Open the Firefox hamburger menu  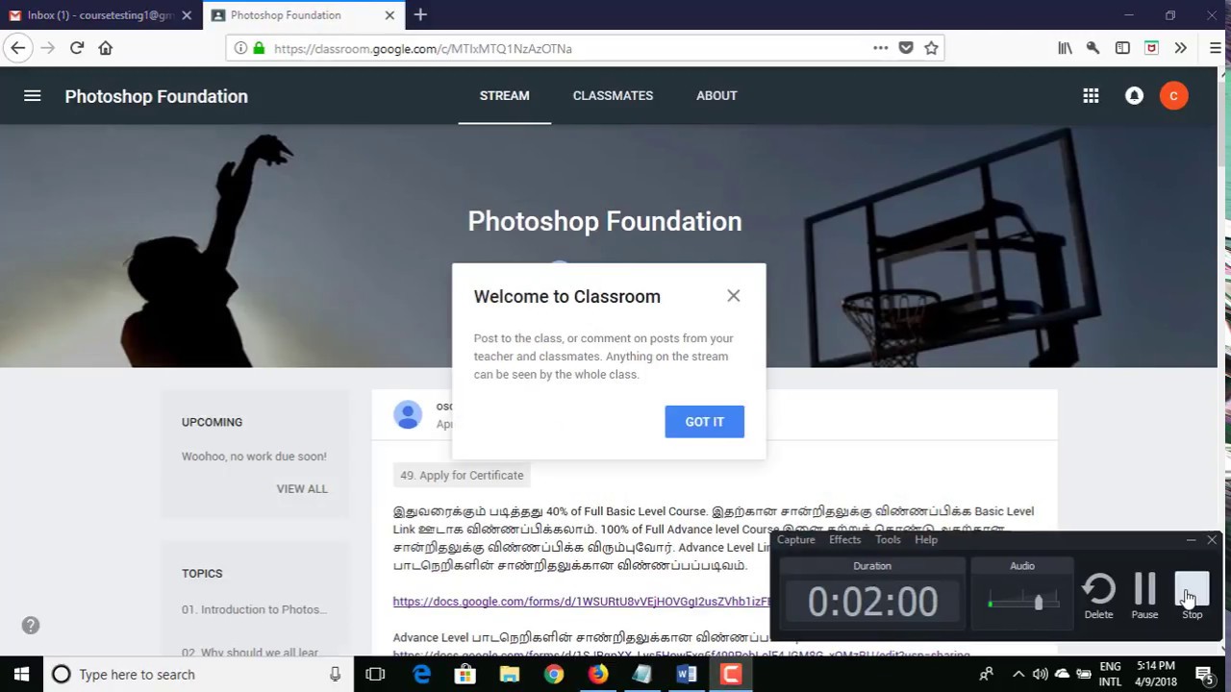1216,48
